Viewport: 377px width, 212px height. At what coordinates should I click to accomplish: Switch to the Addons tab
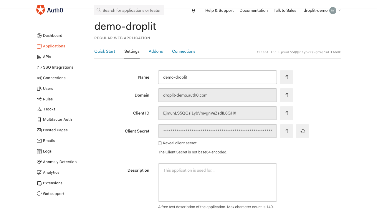pyautogui.click(x=156, y=51)
